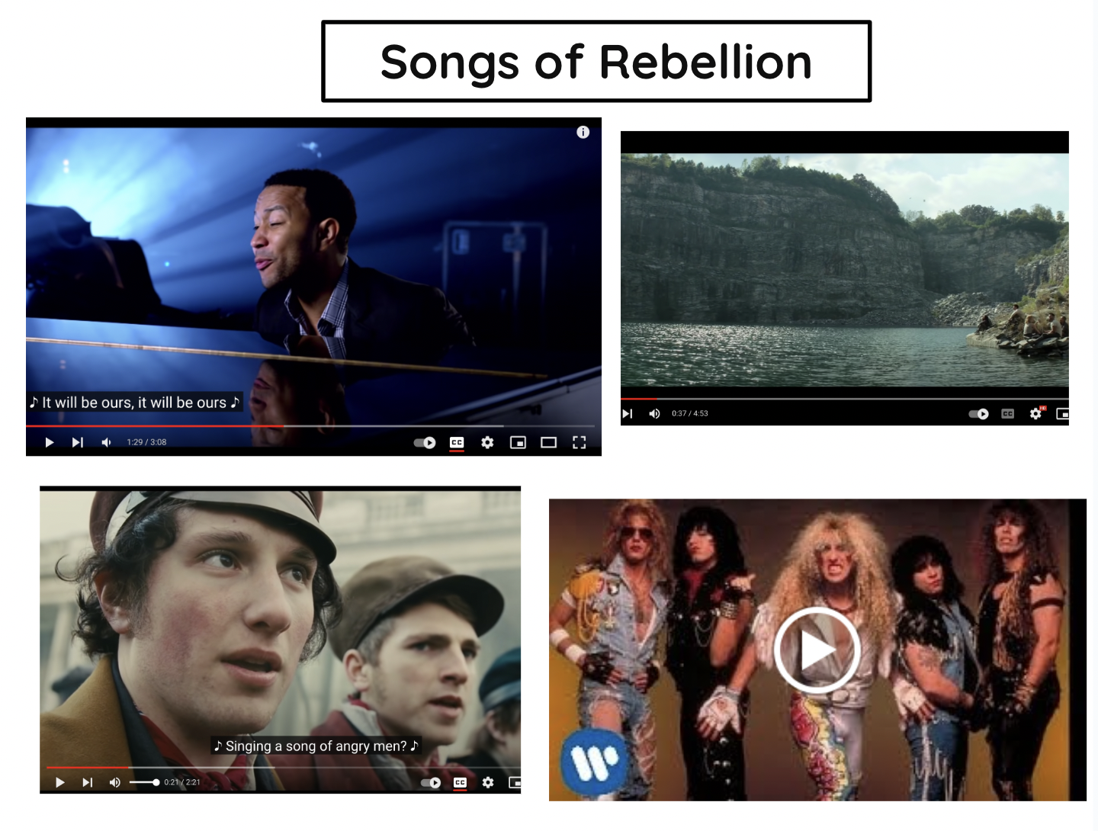This screenshot has width=1098, height=831.
Task: Mute the lake quarry video volume
Action: (x=654, y=413)
